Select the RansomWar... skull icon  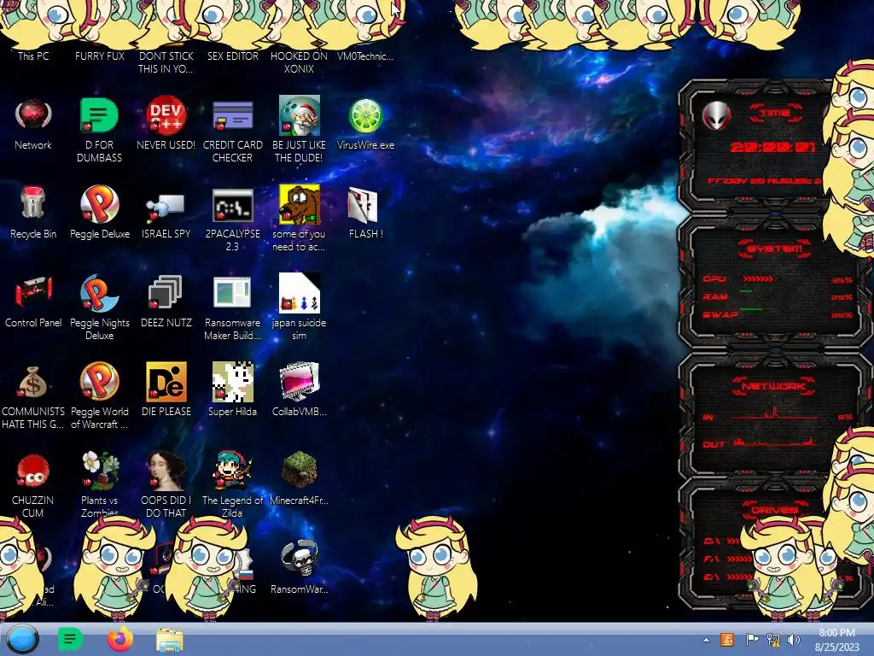coord(300,559)
